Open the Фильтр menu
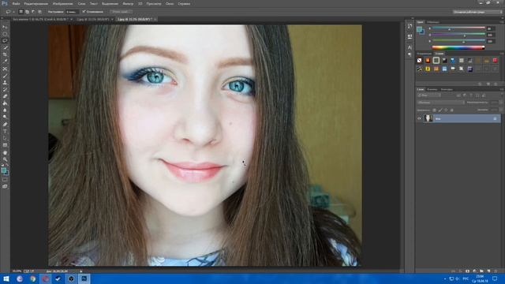505x284 pixels. 128,3
